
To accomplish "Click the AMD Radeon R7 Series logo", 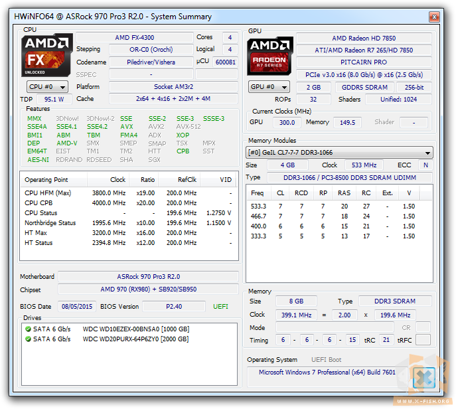I will (x=270, y=56).
